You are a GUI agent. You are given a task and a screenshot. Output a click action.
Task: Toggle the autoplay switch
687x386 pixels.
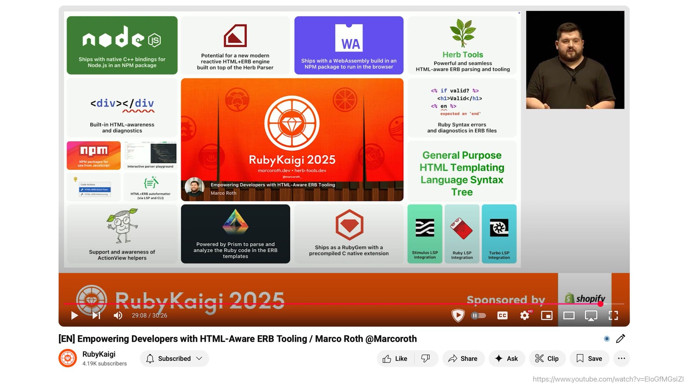pyautogui.click(x=478, y=315)
